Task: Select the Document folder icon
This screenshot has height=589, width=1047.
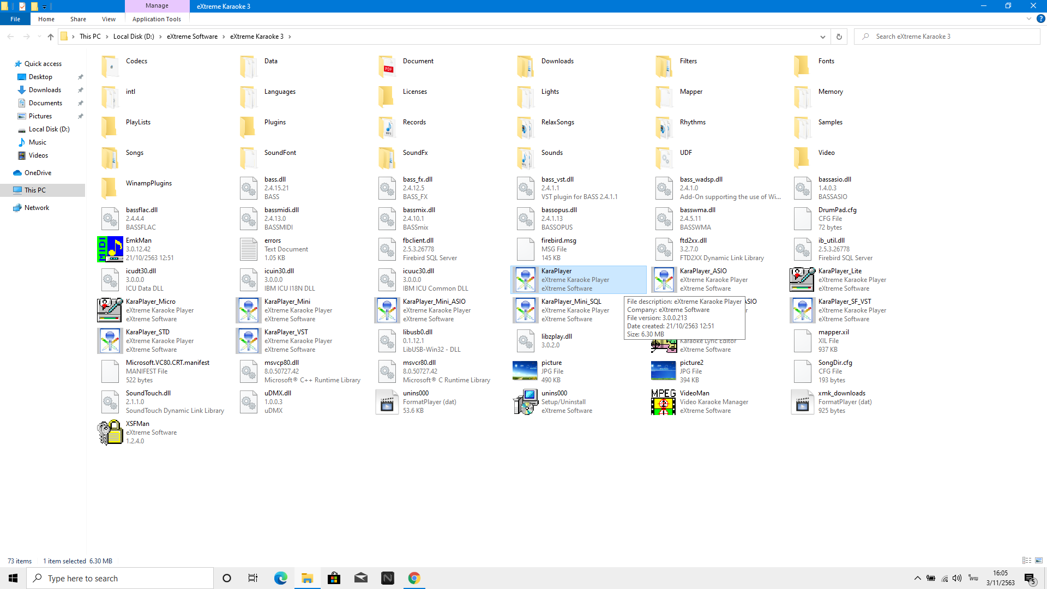Action: [387, 66]
